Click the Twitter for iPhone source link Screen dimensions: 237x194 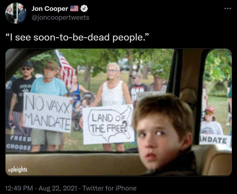(110, 188)
